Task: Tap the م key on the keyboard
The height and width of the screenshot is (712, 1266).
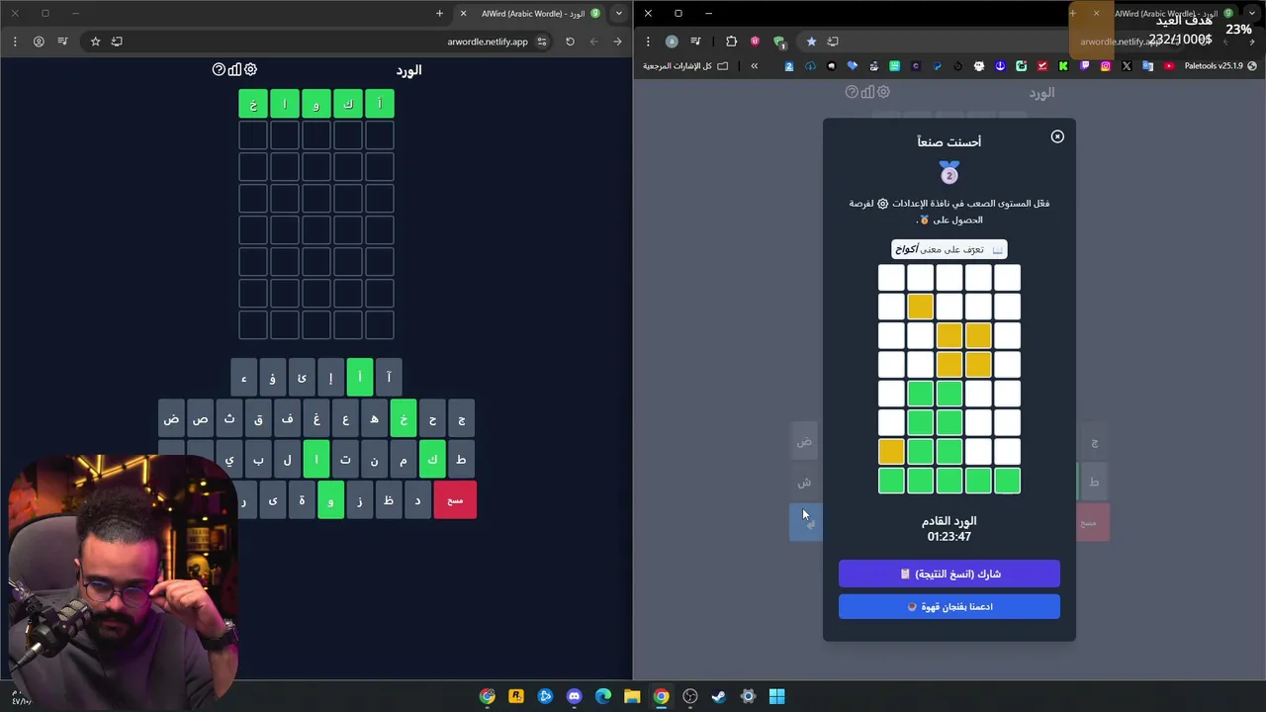Action: [x=404, y=460]
